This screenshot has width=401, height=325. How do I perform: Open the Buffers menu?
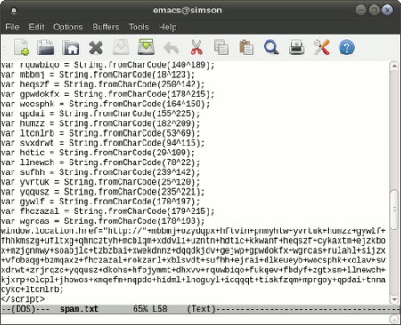(x=105, y=27)
